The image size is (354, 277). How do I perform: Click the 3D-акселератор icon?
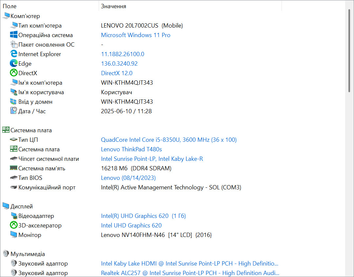click(x=14, y=225)
